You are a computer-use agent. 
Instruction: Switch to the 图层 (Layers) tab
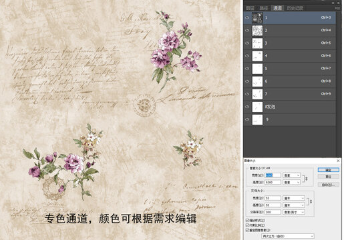click(250, 8)
